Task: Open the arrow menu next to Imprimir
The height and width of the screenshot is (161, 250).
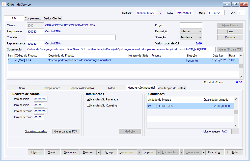Action: (159, 152)
